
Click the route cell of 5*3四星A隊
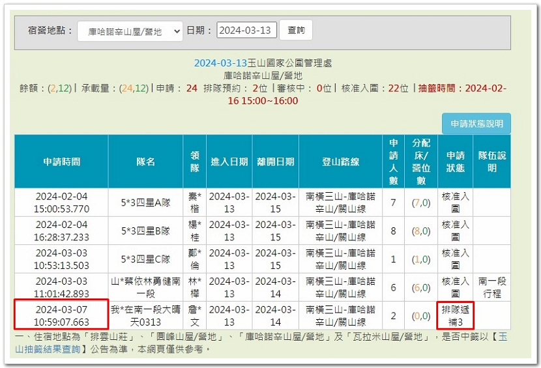pyautogui.click(x=340, y=203)
